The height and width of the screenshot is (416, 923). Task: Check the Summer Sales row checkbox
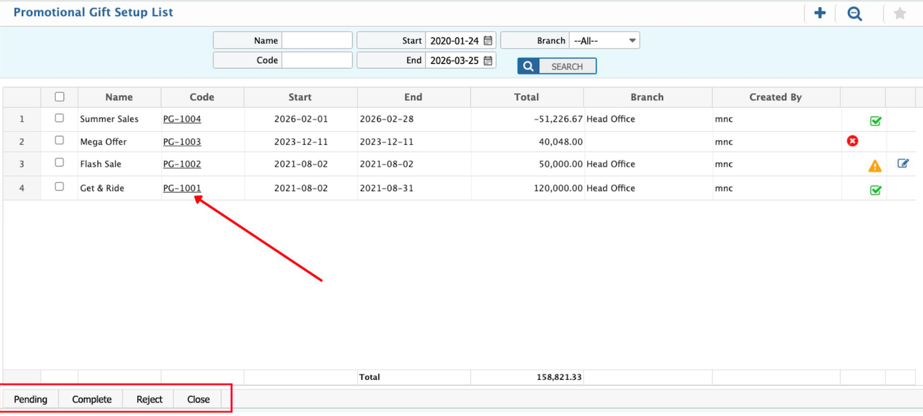coord(59,118)
